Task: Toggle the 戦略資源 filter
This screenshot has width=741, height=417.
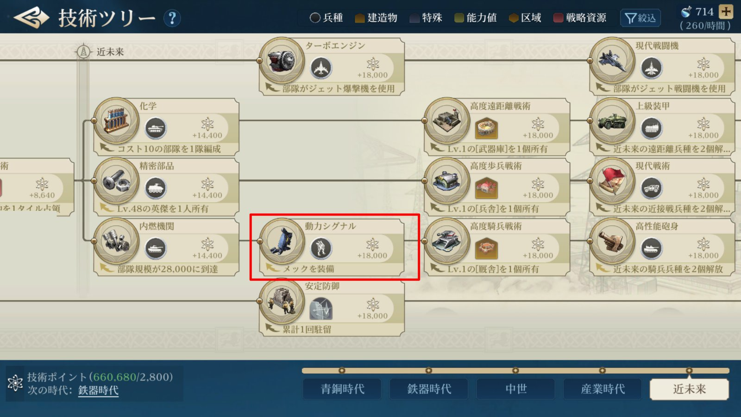Action: [x=580, y=18]
